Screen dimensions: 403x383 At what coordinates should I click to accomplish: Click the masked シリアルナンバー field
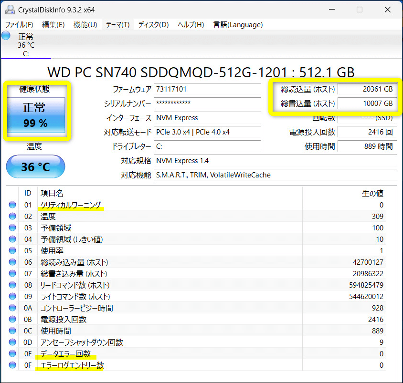pos(207,103)
